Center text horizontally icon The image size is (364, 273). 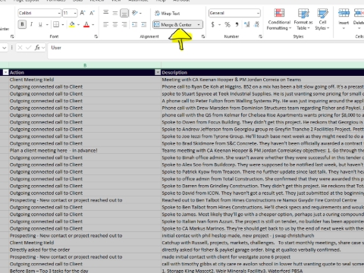tap(115, 24)
